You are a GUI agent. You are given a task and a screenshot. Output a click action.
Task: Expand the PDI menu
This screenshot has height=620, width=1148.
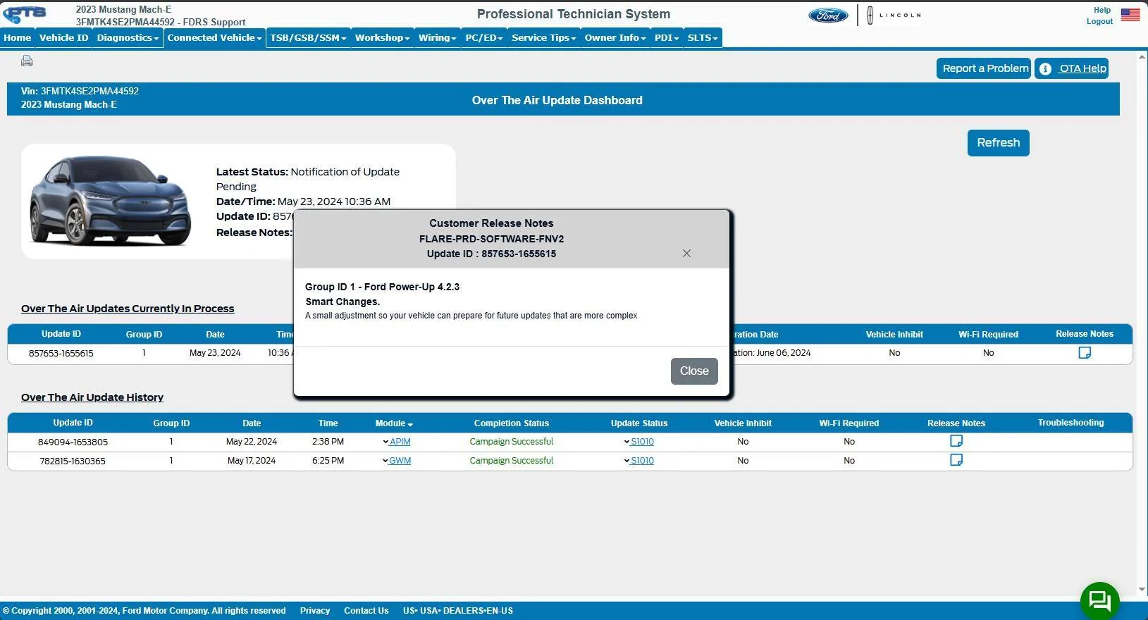pyautogui.click(x=666, y=38)
